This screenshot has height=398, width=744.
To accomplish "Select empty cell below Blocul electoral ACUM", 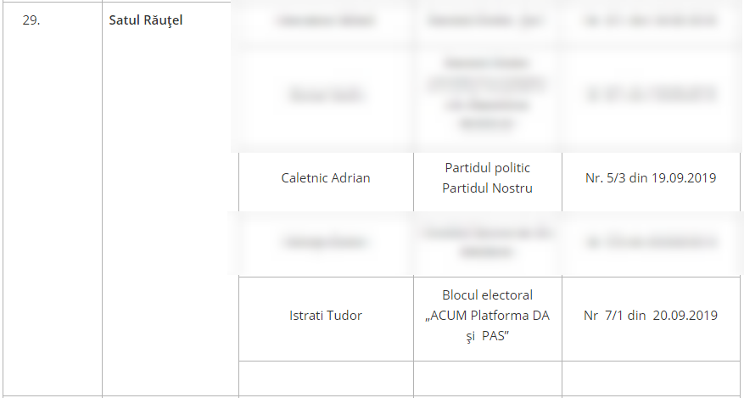I will [487, 378].
